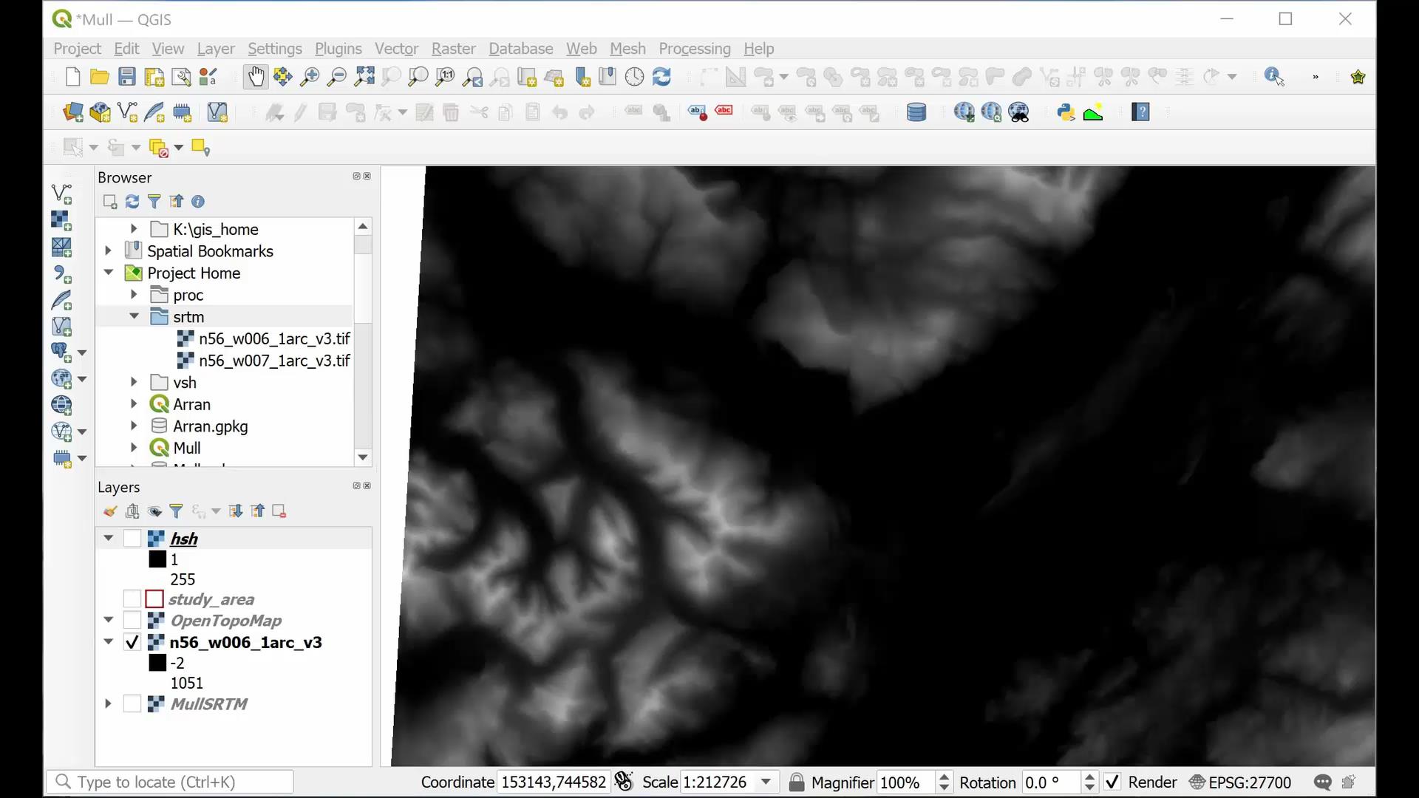
Task: Click the Render checkbox in status bar
Action: click(x=1113, y=782)
